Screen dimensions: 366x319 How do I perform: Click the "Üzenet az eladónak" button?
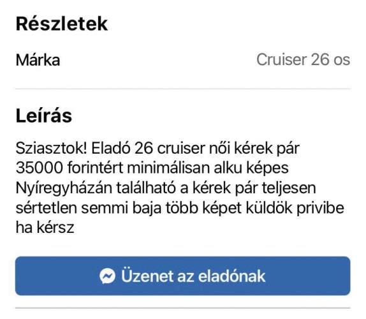tap(183, 276)
